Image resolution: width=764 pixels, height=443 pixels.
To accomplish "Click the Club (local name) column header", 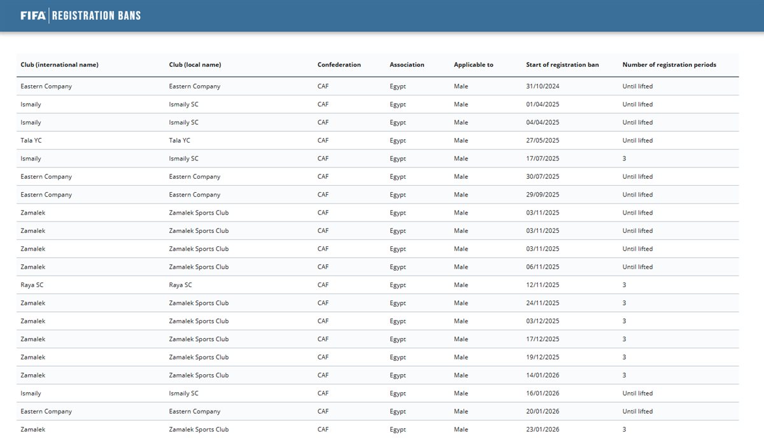I will click(195, 65).
